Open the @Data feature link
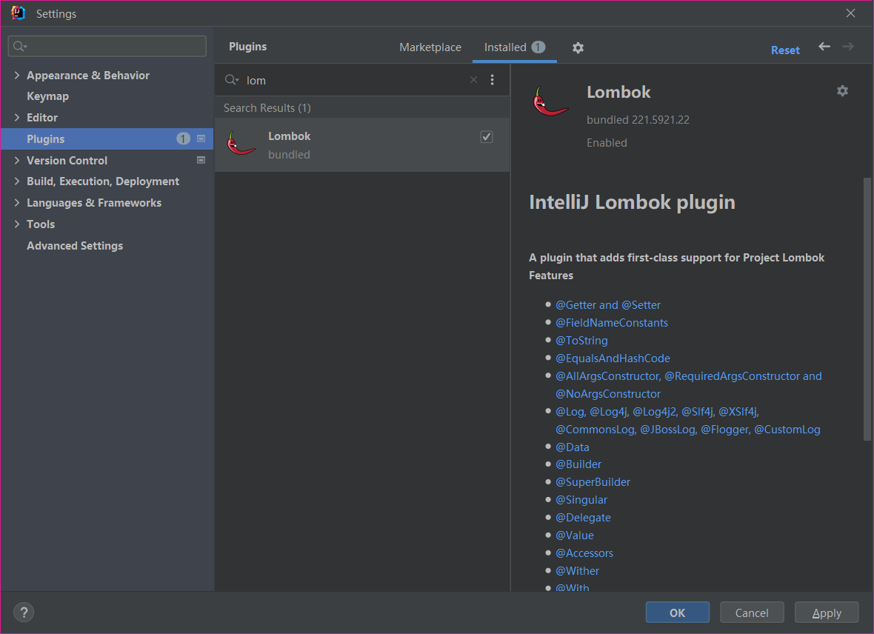This screenshot has width=874, height=634. (x=573, y=447)
